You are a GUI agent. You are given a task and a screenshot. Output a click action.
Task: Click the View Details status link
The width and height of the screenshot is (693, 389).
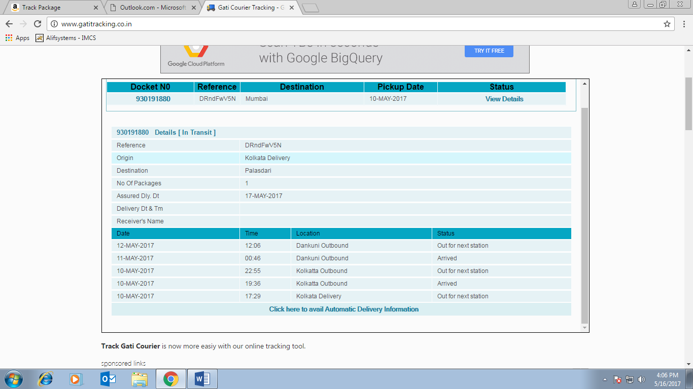coord(504,99)
